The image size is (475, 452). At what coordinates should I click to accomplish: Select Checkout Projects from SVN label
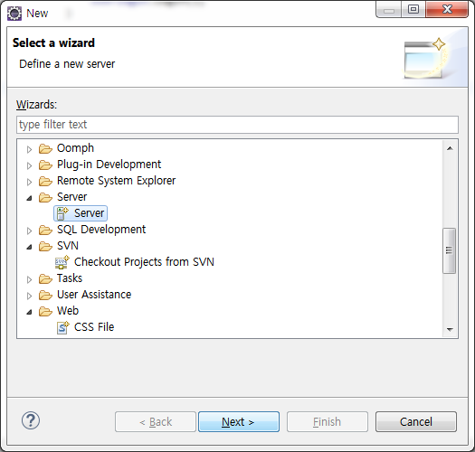(x=144, y=262)
